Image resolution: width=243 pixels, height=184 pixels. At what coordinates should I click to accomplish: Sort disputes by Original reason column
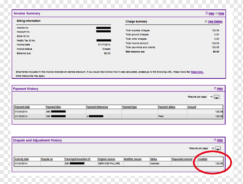[106, 159]
